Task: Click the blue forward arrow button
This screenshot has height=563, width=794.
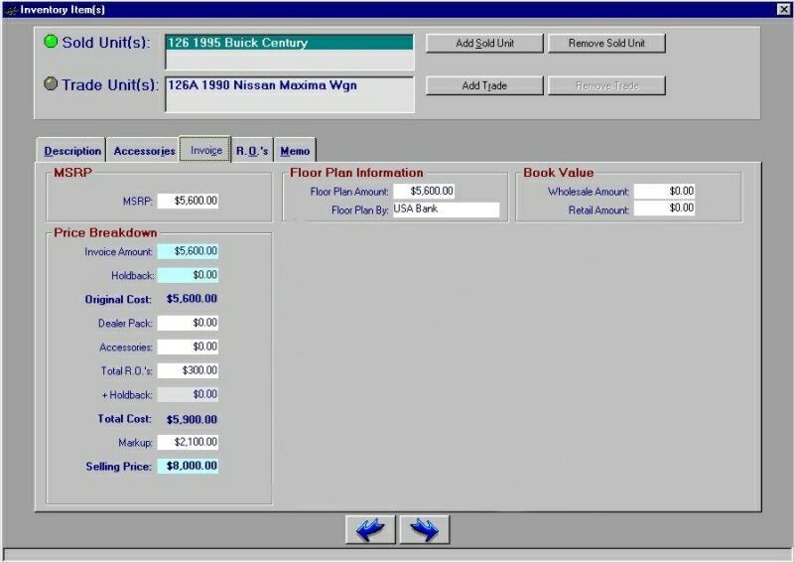Action: click(425, 529)
